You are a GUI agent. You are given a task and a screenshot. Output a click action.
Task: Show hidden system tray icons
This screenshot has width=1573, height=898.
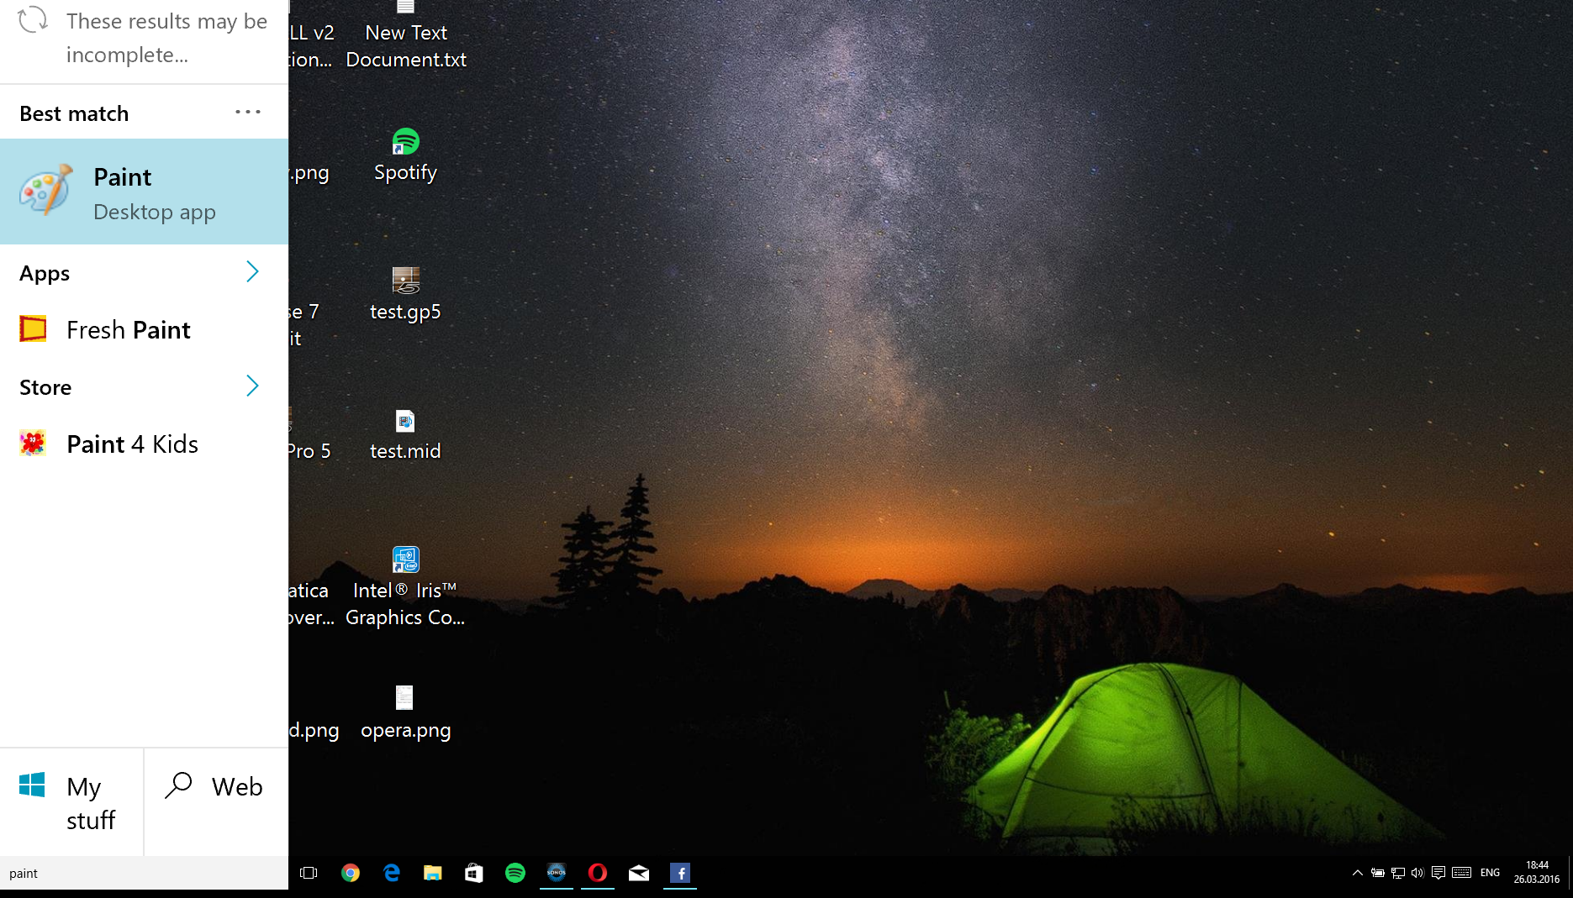[x=1357, y=873]
